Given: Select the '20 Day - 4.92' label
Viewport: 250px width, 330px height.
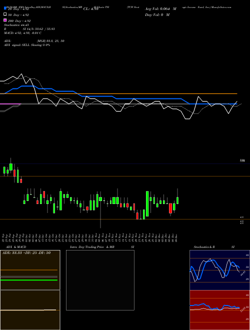Looking at the screenshot, I should tap(18, 9).
